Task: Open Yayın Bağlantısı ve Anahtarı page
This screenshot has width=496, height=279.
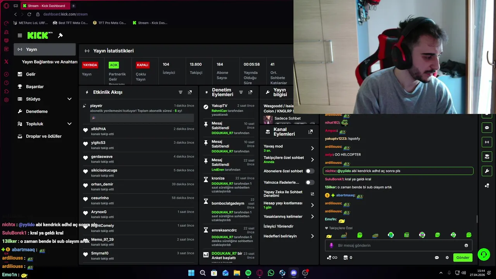Action: [50, 62]
